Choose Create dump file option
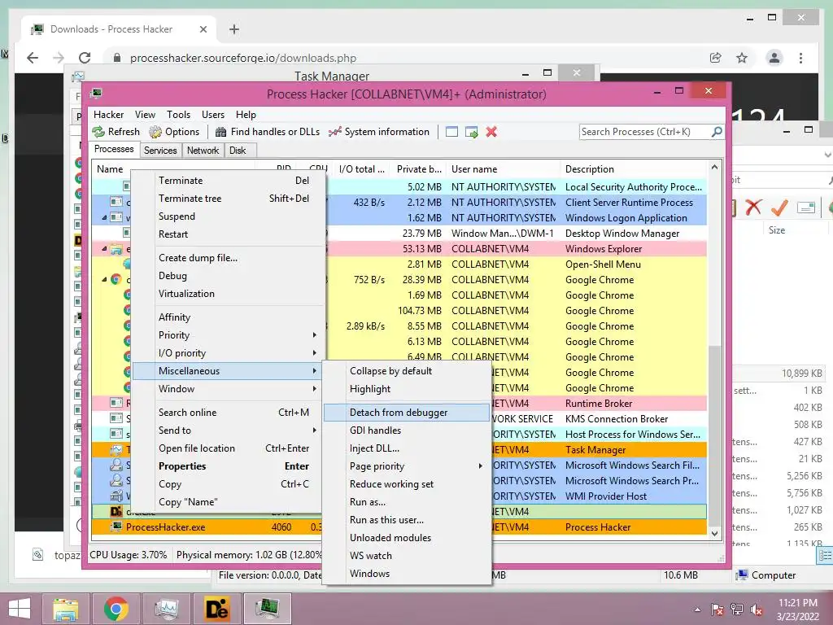 tap(228, 258)
